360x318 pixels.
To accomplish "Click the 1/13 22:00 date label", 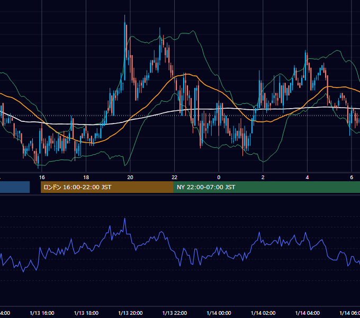I will click(175, 313).
